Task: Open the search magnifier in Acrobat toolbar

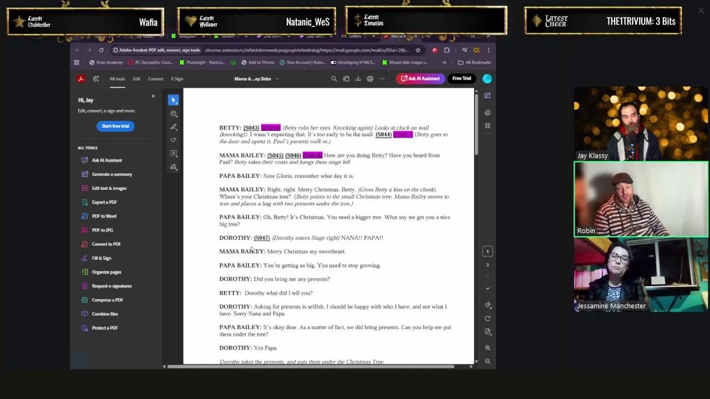Action: tap(334, 79)
